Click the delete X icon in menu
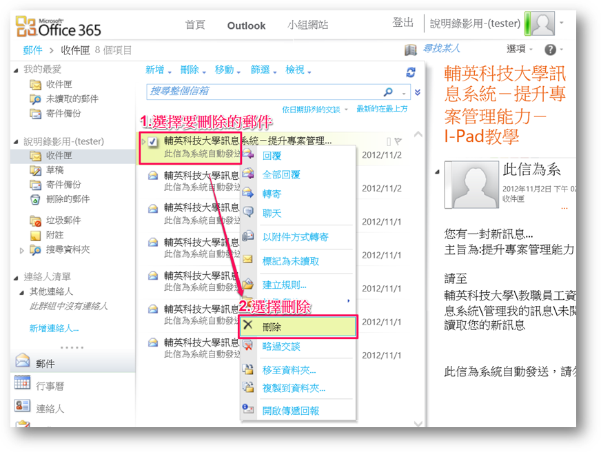 248,325
